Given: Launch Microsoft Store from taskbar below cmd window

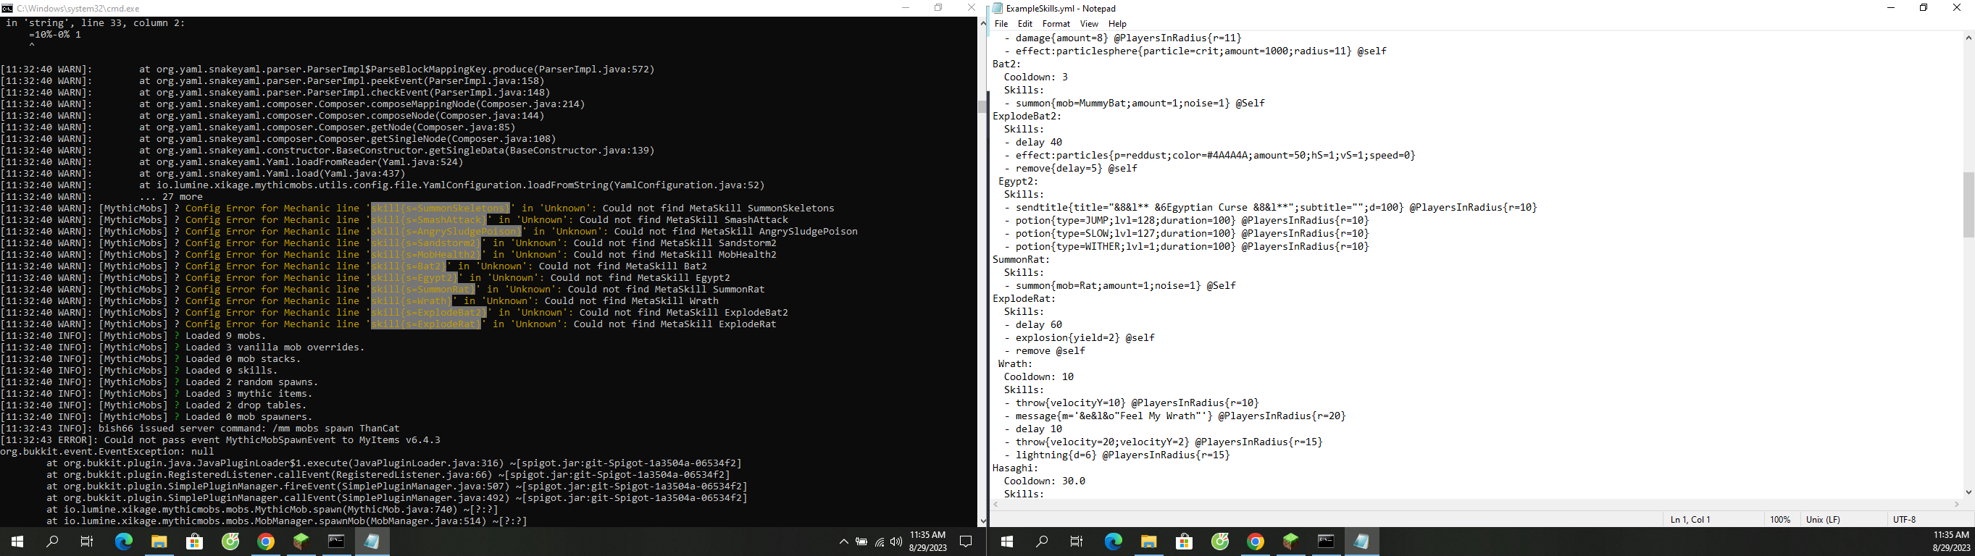Looking at the screenshot, I should tap(195, 542).
